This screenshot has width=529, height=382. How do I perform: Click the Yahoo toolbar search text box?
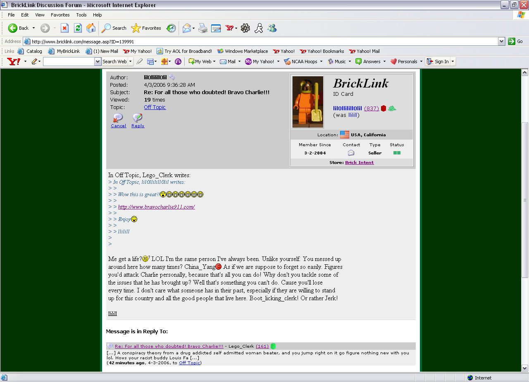[69, 62]
